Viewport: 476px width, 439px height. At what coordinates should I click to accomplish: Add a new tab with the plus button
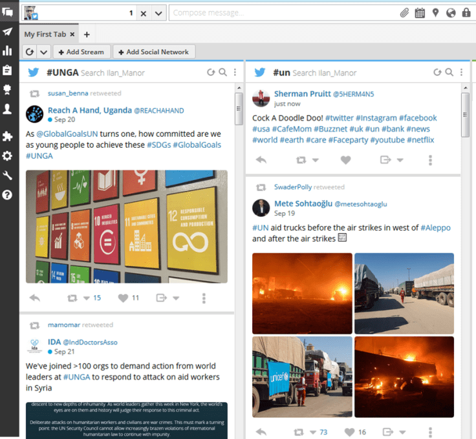point(87,34)
